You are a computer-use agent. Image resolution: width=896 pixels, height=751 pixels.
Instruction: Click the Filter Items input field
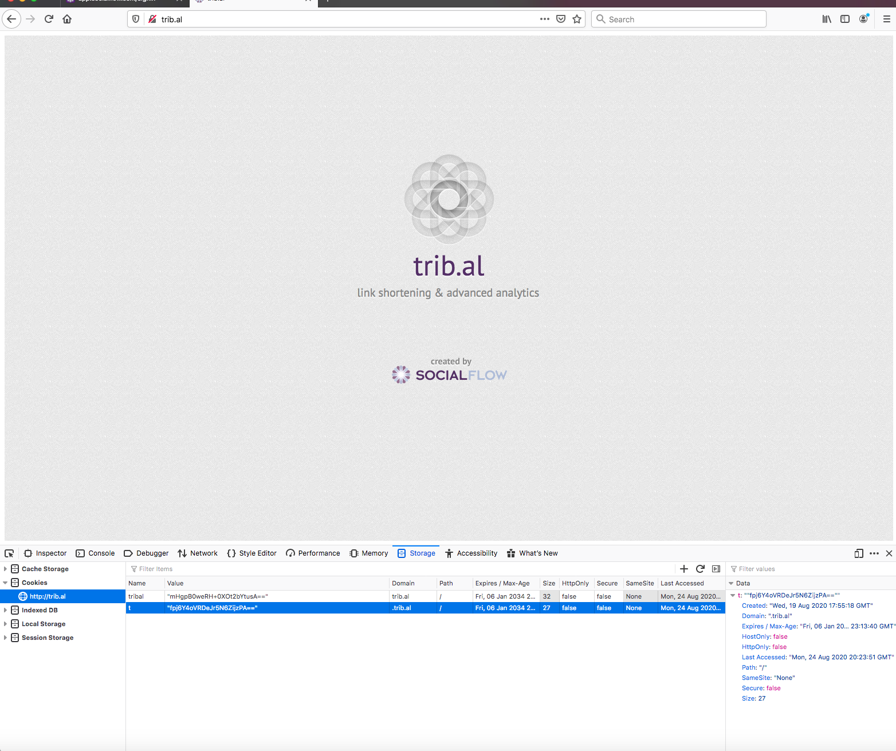coord(401,569)
